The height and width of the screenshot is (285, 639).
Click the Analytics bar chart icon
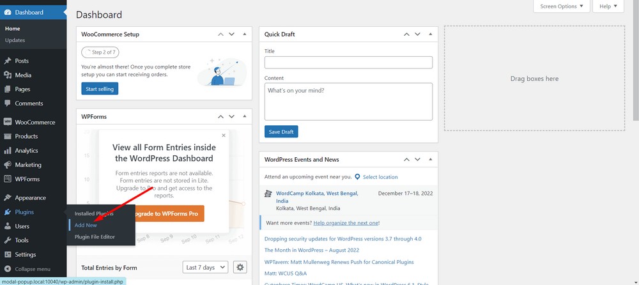tap(7, 151)
